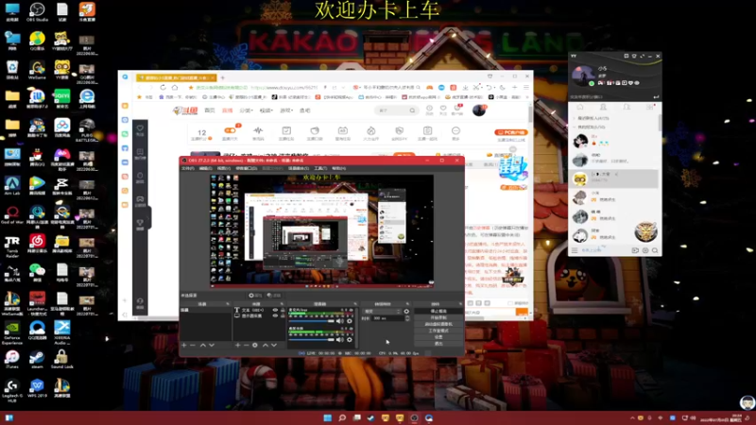Screen dimensions: 756x425
Task: Move OBS scene up in list
Action: click(203, 345)
